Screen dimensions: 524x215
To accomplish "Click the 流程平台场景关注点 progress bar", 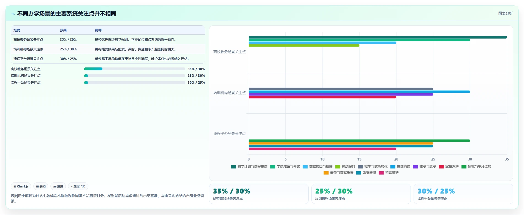I will pos(134,83).
